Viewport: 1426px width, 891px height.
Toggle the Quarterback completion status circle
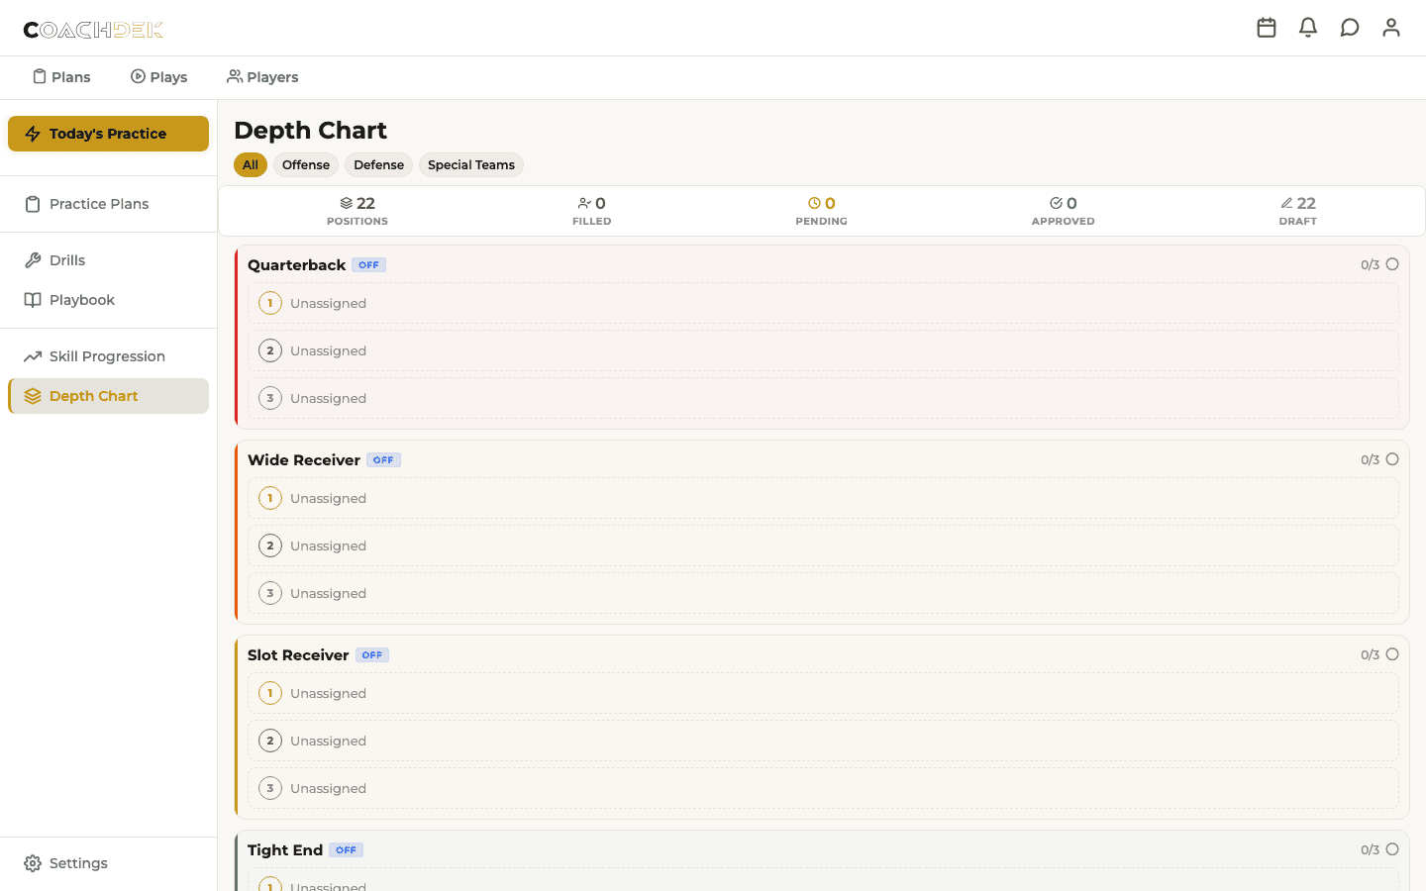pyautogui.click(x=1393, y=264)
